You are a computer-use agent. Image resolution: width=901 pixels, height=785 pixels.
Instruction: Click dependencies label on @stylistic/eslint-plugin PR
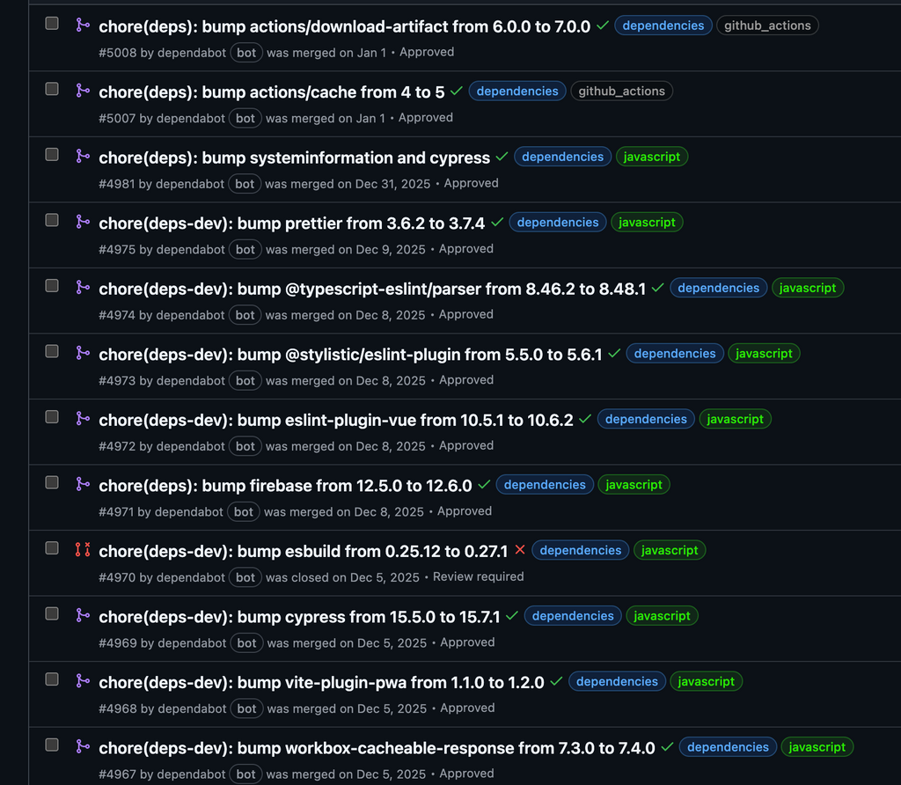point(675,354)
